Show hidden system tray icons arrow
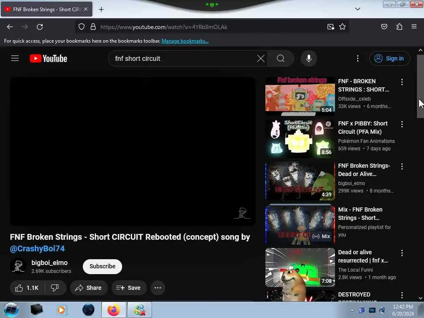Screen dimensions: 424x318 point(352,310)
